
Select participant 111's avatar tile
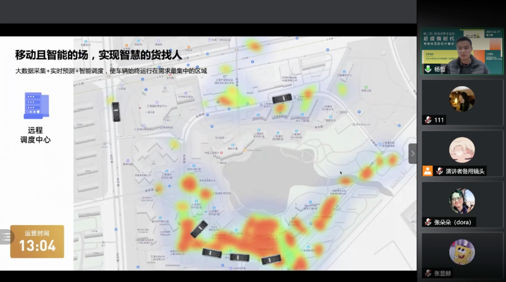click(462, 99)
